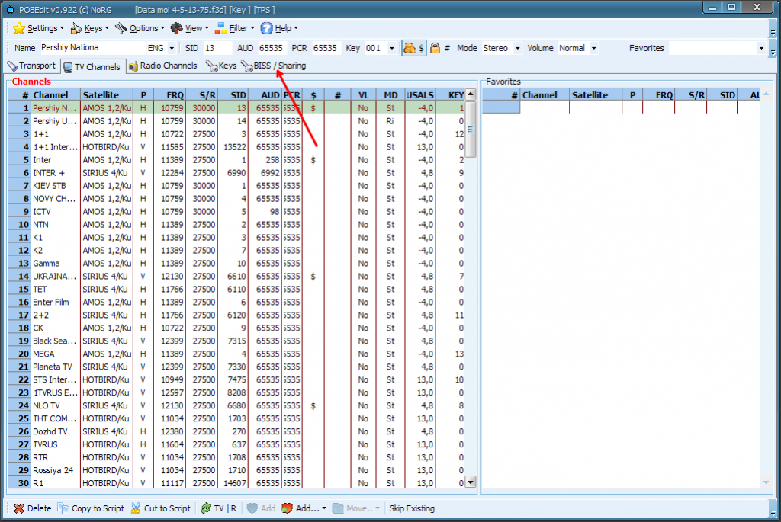
Task: Expand the Volume Normal dropdown
Action: tap(593, 48)
